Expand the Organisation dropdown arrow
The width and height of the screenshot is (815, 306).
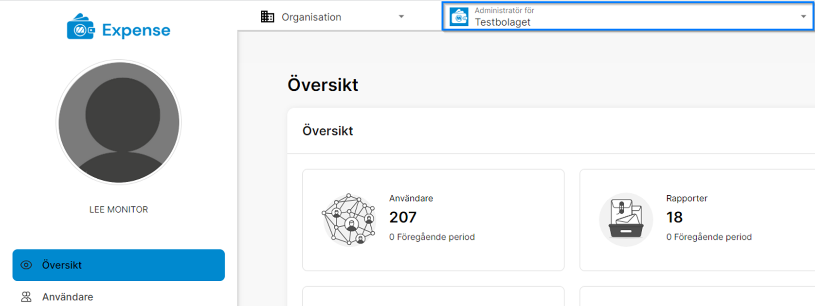click(x=401, y=17)
